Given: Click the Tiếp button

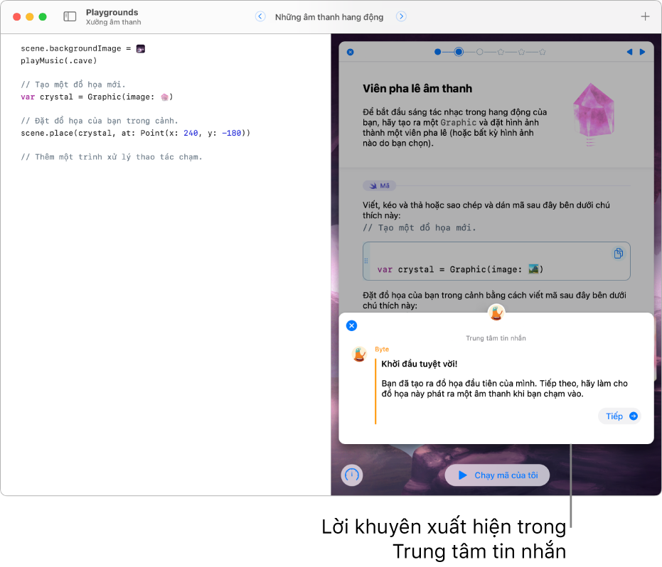Looking at the screenshot, I should [619, 416].
